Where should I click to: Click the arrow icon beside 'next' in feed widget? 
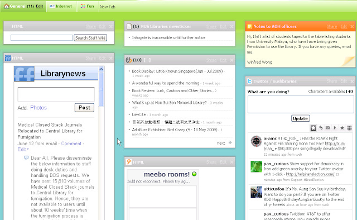pyautogui.click(x=230, y=143)
